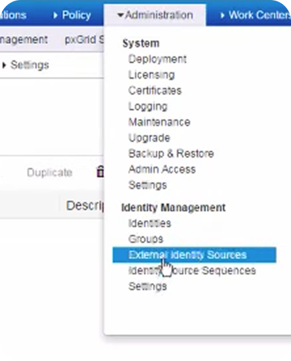Screen dimensions: 291x361
Task: Open the Work Centers menu tab
Action: tap(255, 15)
